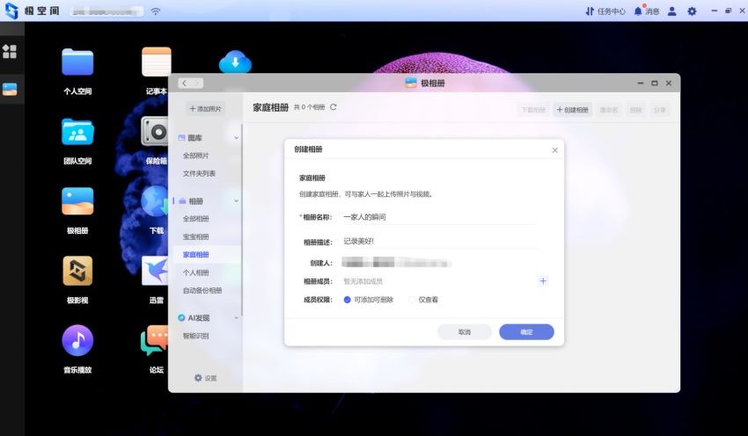748x436 pixels.
Task: Open 宝宝相册 in sidebar
Action: pos(196,236)
